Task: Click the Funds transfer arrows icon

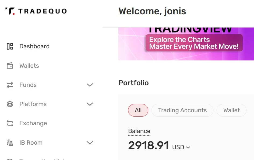Action: pyautogui.click(x=10, y=85)
